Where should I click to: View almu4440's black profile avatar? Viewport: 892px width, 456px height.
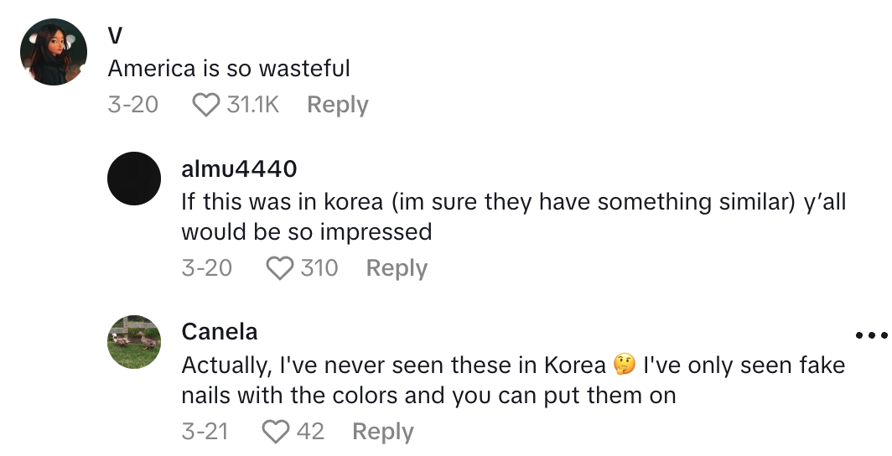pyautogui.click(x=134, y=179)
